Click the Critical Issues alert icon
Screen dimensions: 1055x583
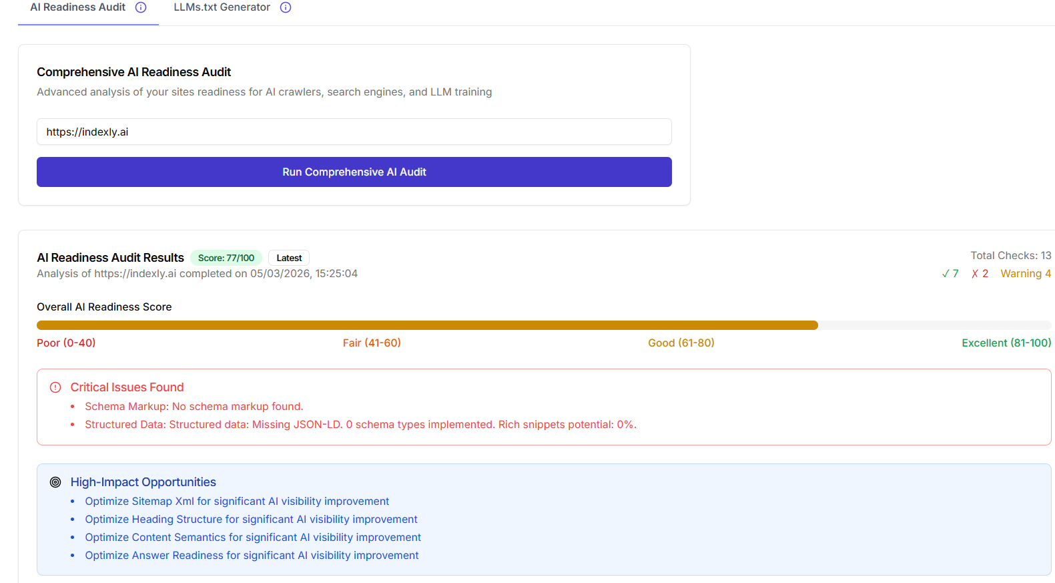click(x=55, y=387)
